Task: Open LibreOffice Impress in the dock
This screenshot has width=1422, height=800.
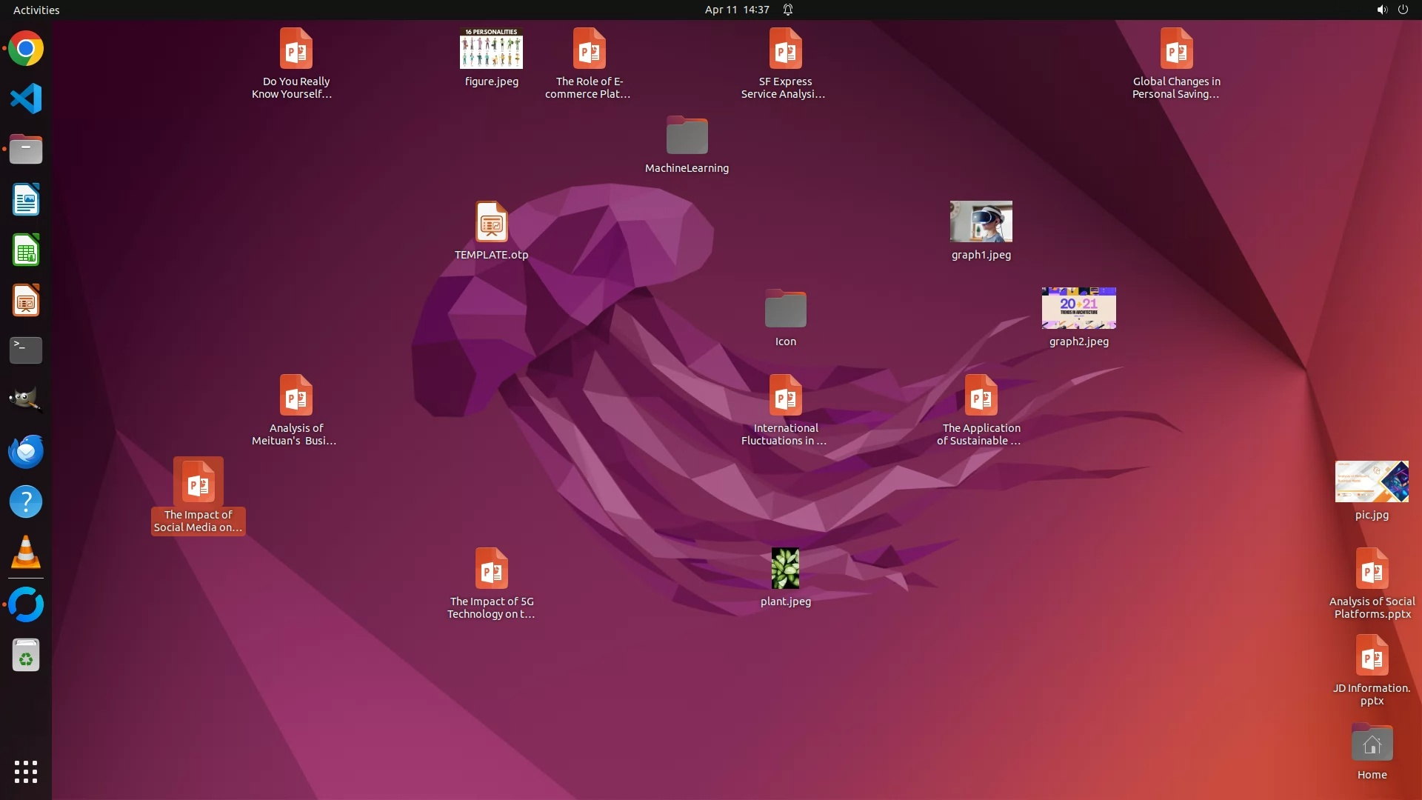Action: [x=26, y=301]
